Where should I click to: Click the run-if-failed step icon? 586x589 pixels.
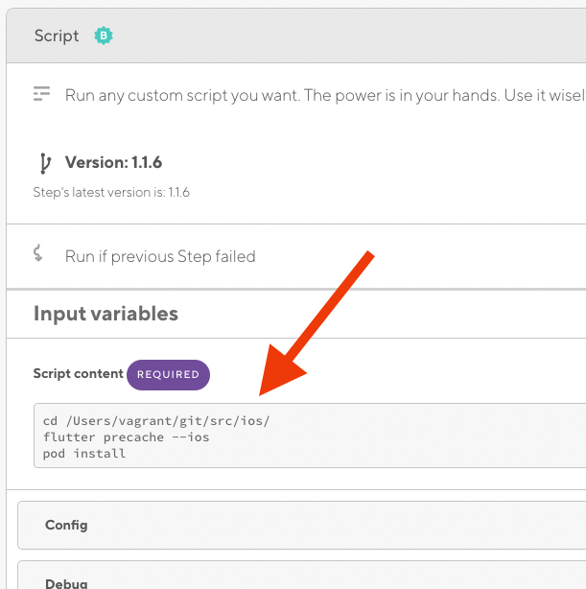point(38,253)
